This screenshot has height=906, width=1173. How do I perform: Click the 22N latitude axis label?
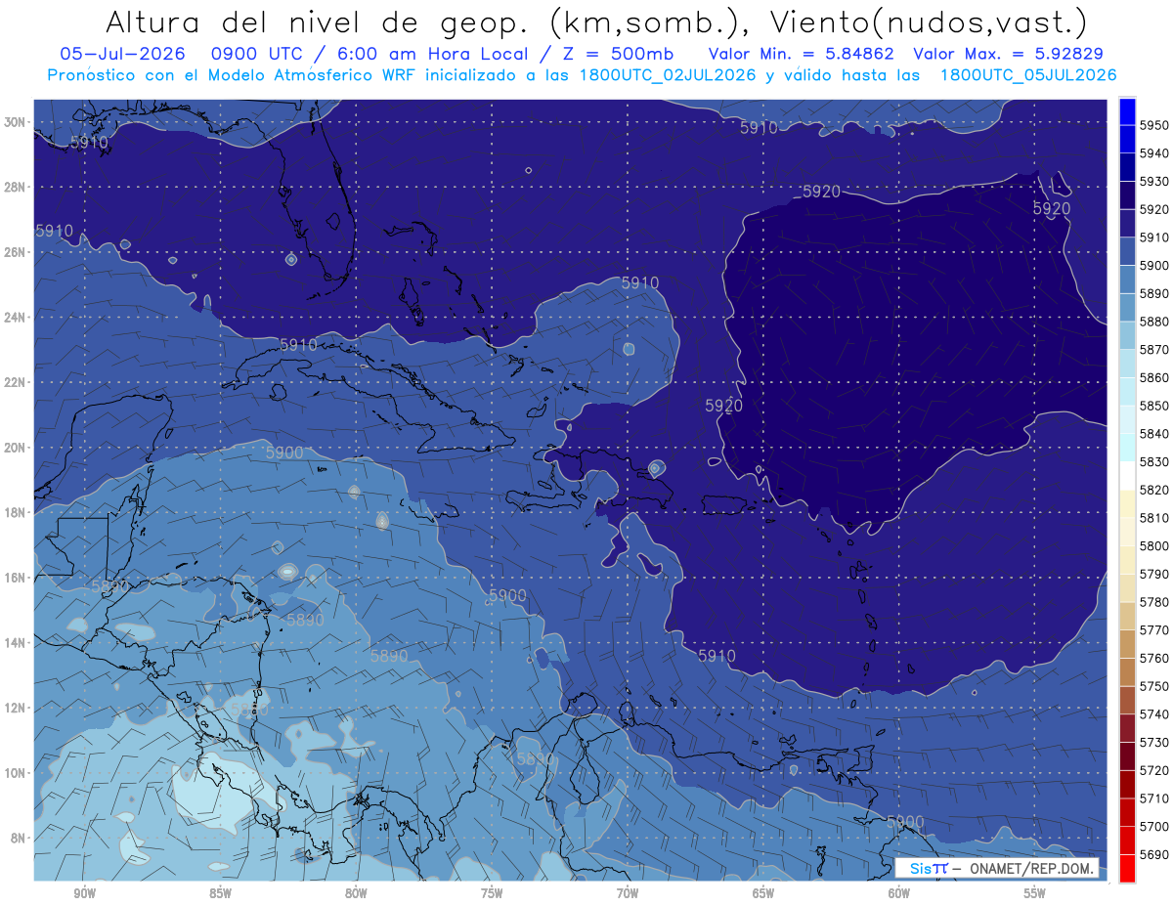click(15, 382)
